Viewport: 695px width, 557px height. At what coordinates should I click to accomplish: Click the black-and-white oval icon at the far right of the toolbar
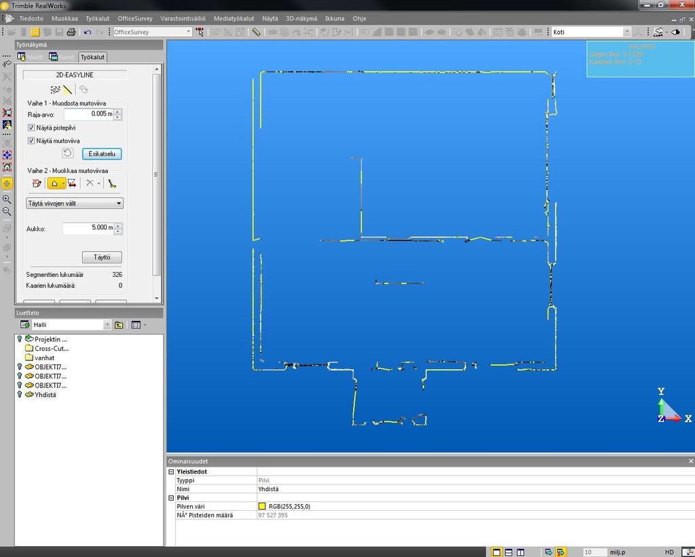pos(675,32)
